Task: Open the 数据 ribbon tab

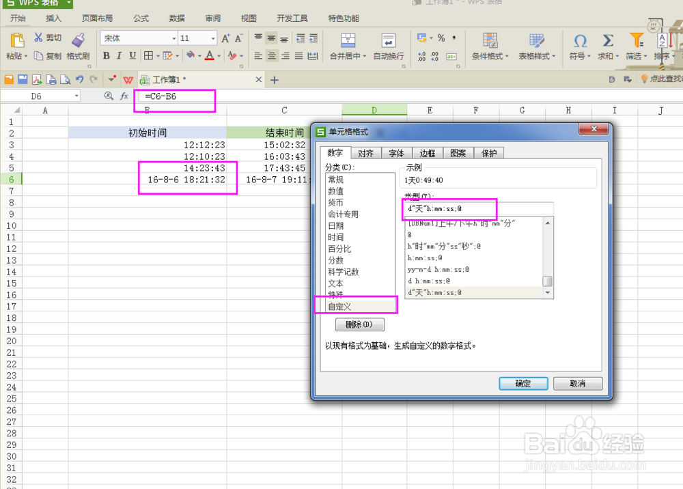Action: [x=177, y=18]
